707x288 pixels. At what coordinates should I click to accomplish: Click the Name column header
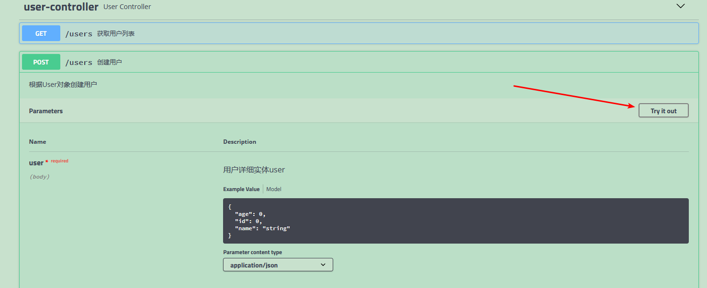coord(37,142)
